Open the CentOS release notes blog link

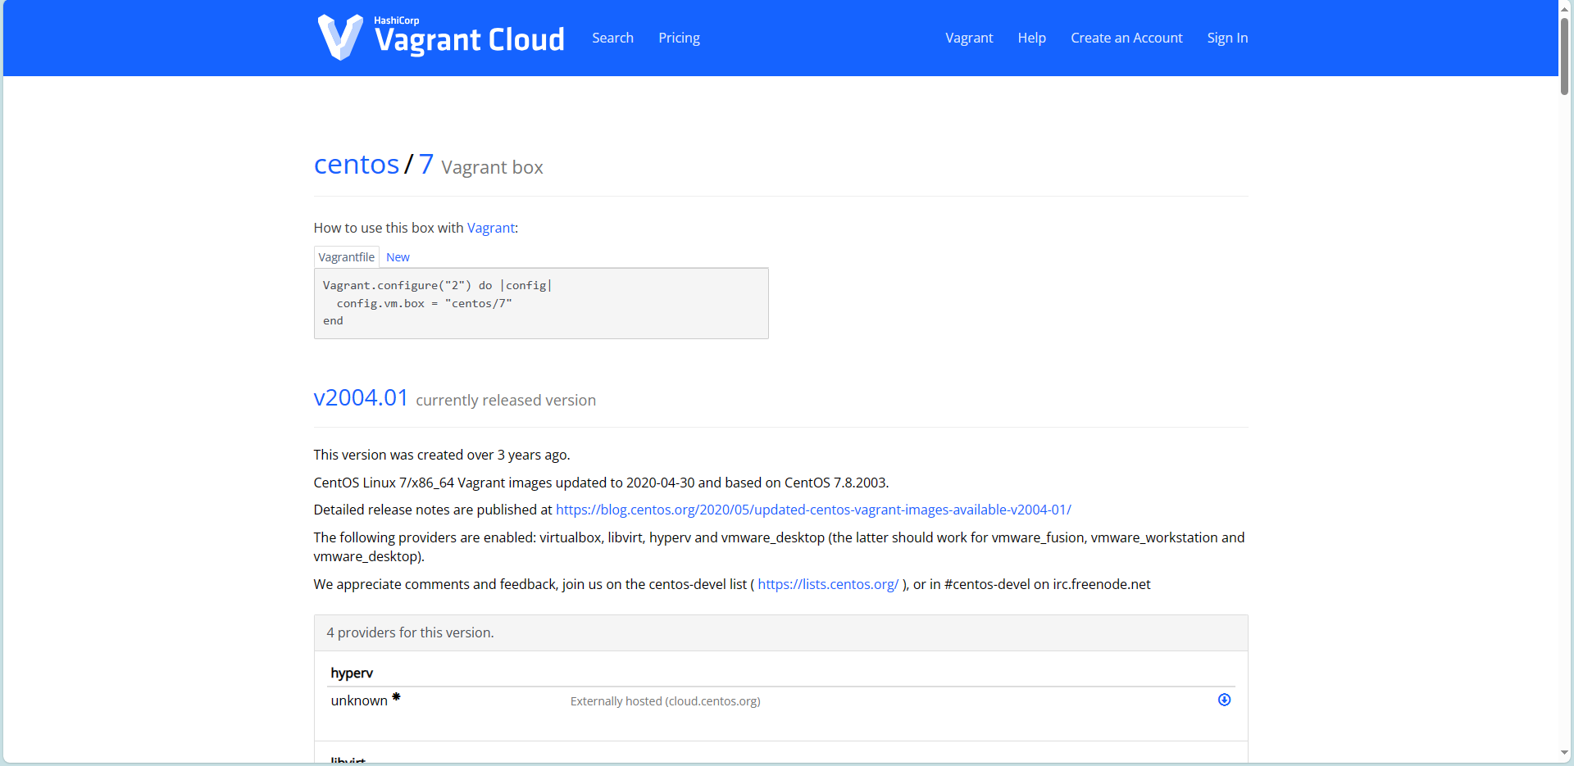[x=812, y=509]
